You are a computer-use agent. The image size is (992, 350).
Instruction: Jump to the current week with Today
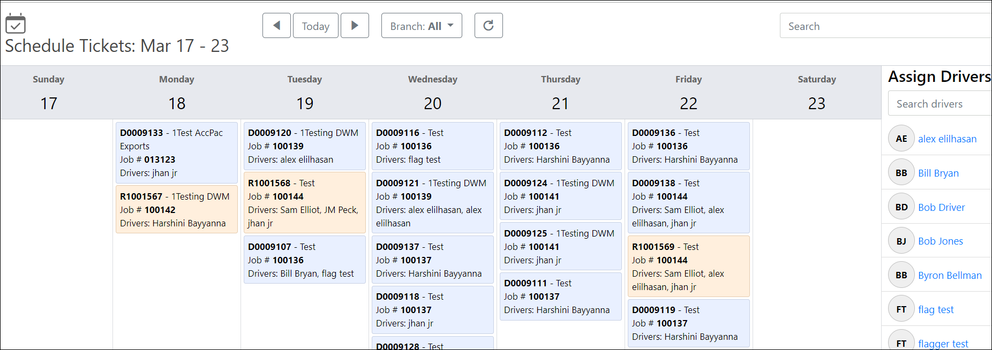pos(315,26)
